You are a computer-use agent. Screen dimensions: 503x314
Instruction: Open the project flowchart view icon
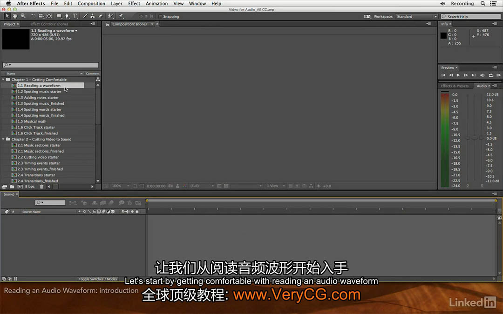98,79
